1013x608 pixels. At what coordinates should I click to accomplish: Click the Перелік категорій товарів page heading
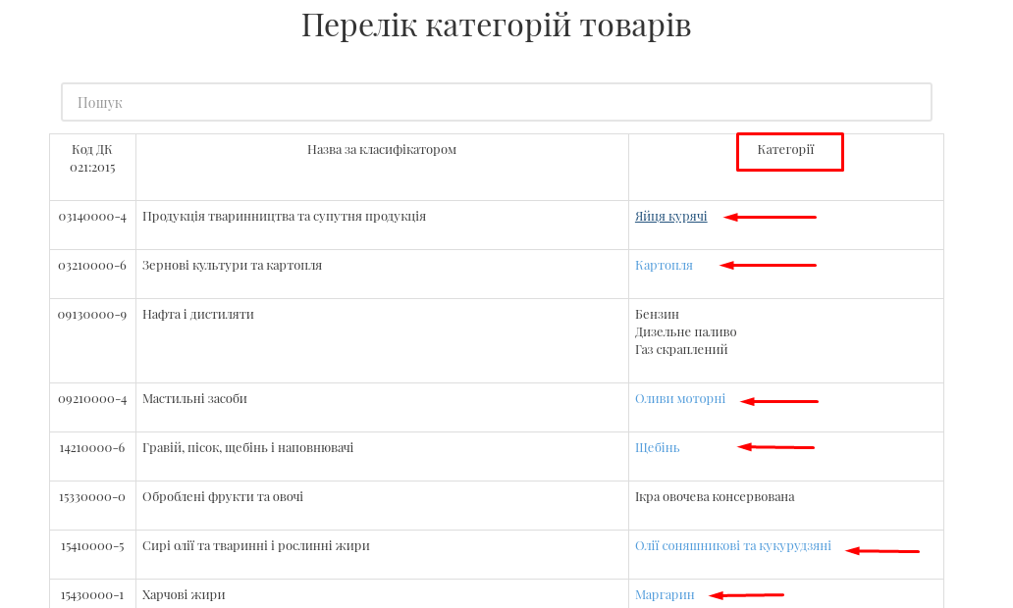point(496,25)
